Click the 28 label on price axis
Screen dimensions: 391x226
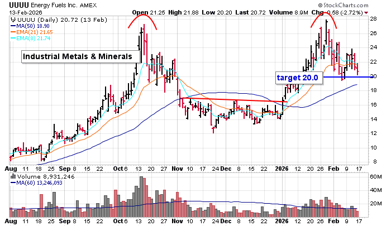click(374, 18)
